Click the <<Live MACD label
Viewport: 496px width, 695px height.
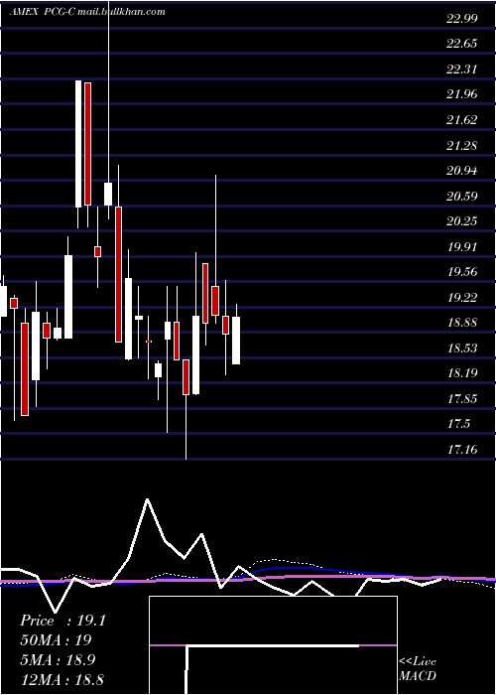[x=418, y=668]
